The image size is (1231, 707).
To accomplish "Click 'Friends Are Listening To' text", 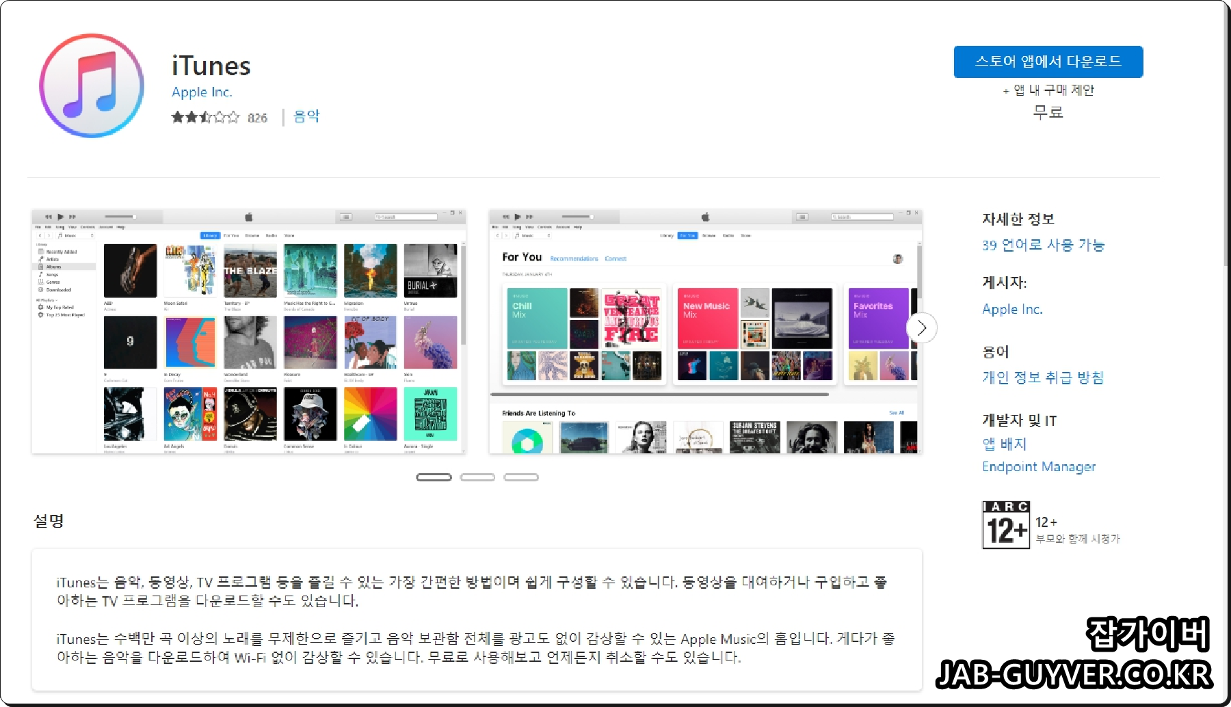I will coord(538,413).
